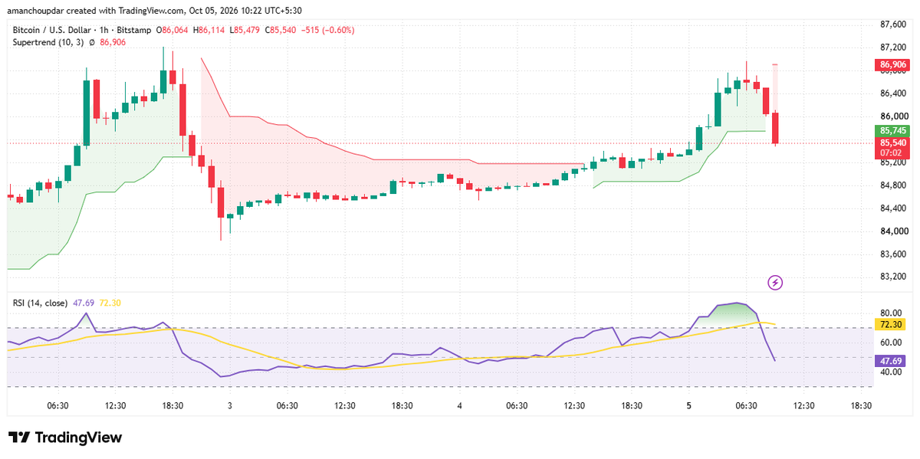Image resolution: width=920 pixels, height=459 pixels.
Task: Click the Bitcoin / U.S. Dollar symbol title
Action: tap(51, 30)
